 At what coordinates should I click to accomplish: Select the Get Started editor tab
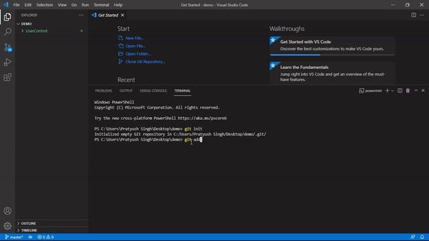tap(108, 15)
